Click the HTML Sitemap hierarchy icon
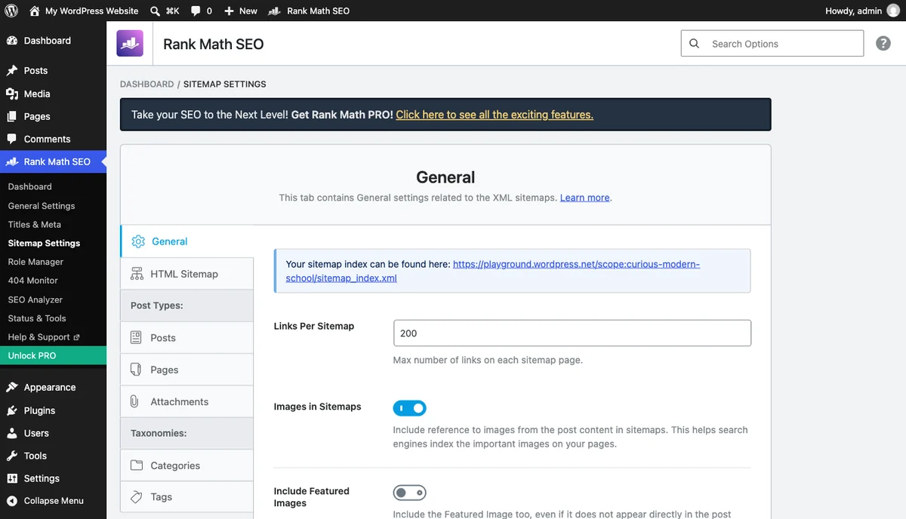This screenshot has height=519, width=906. tap(137, 274)
